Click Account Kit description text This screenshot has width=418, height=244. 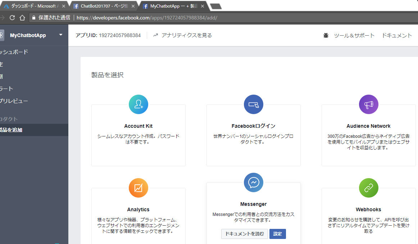(x=138, y=139)
